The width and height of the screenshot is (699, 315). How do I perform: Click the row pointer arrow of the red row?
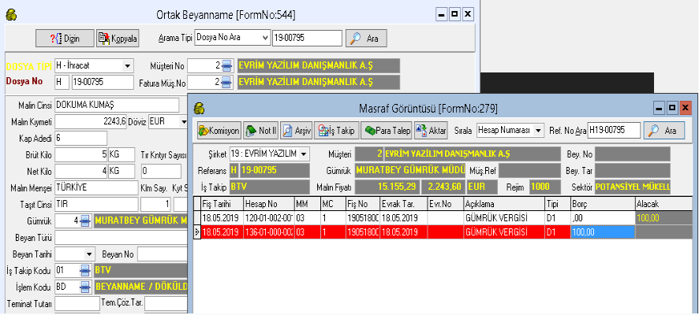197,232
